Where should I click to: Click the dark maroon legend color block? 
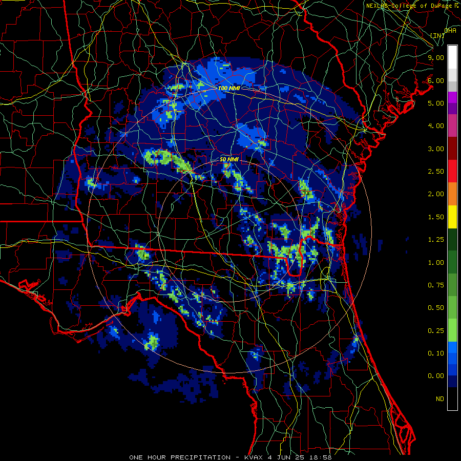pos(452,149)
